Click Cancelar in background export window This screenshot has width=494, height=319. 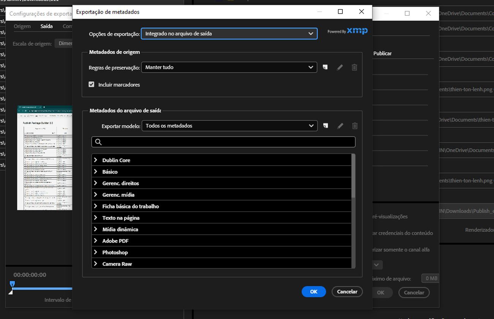414,292
